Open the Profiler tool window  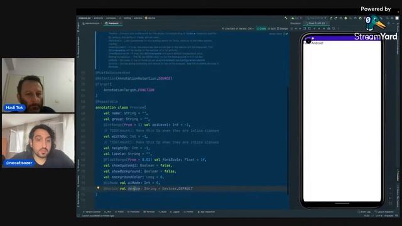(188, 212)
